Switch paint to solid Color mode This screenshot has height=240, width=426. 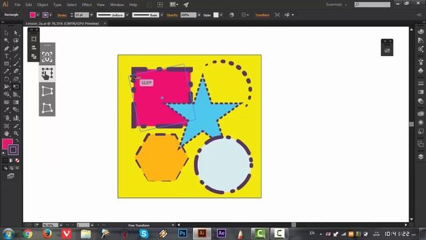point(5,161)
